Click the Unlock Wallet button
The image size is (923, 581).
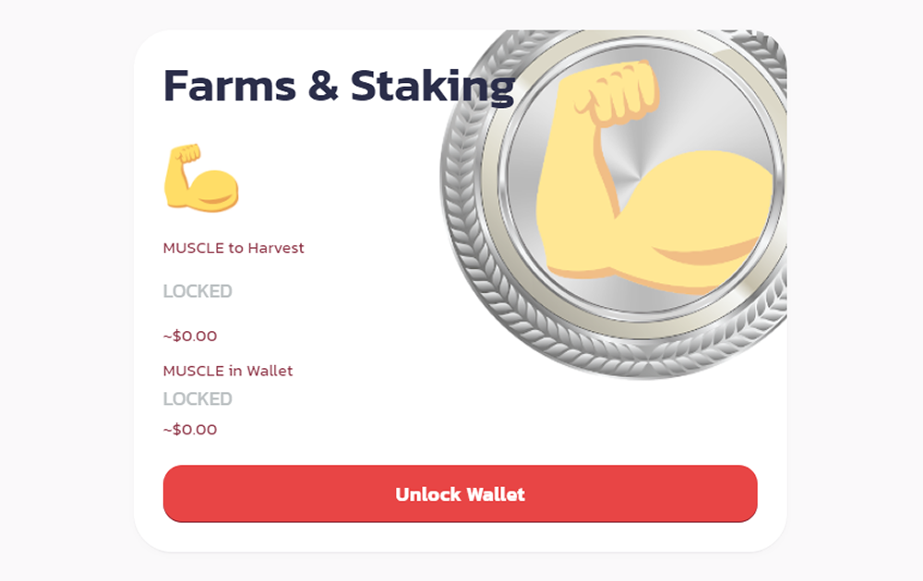(460, 493)
